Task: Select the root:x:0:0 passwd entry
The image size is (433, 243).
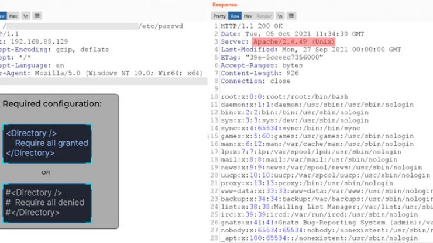Action: [284, 97]
